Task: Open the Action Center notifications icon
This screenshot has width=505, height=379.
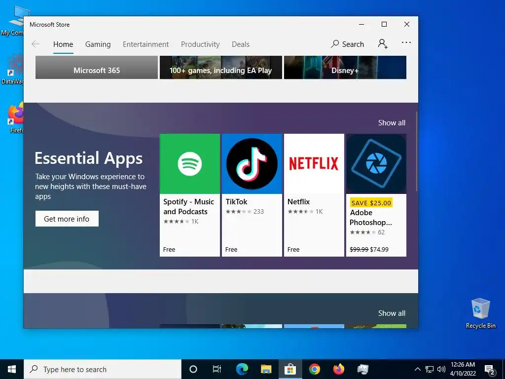Action: [x=490, y=369]
